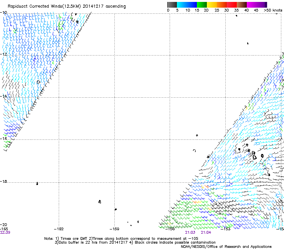The width and height of the screenshot is (284, 249).
Task: Click the plot title 'Rapidsact Corrected Winds(12.5KM)'
Action: point(44,7)
